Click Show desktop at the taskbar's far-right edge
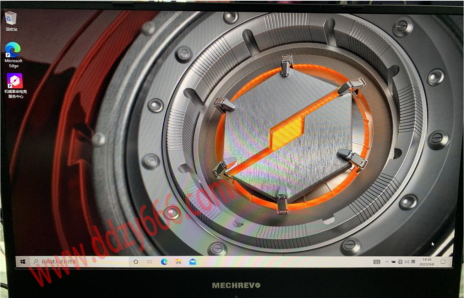The image size is (464, 298). pyautogui.click(x=452, y=262)
